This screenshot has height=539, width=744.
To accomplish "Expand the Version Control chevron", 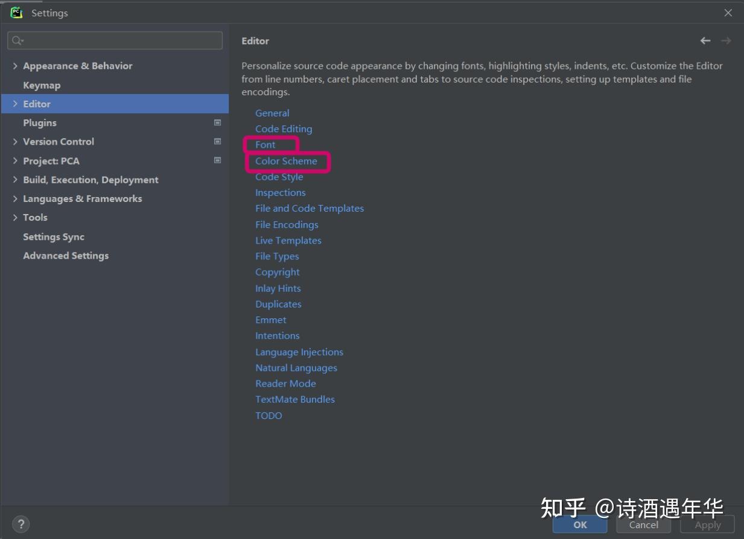I will [15, 142].
